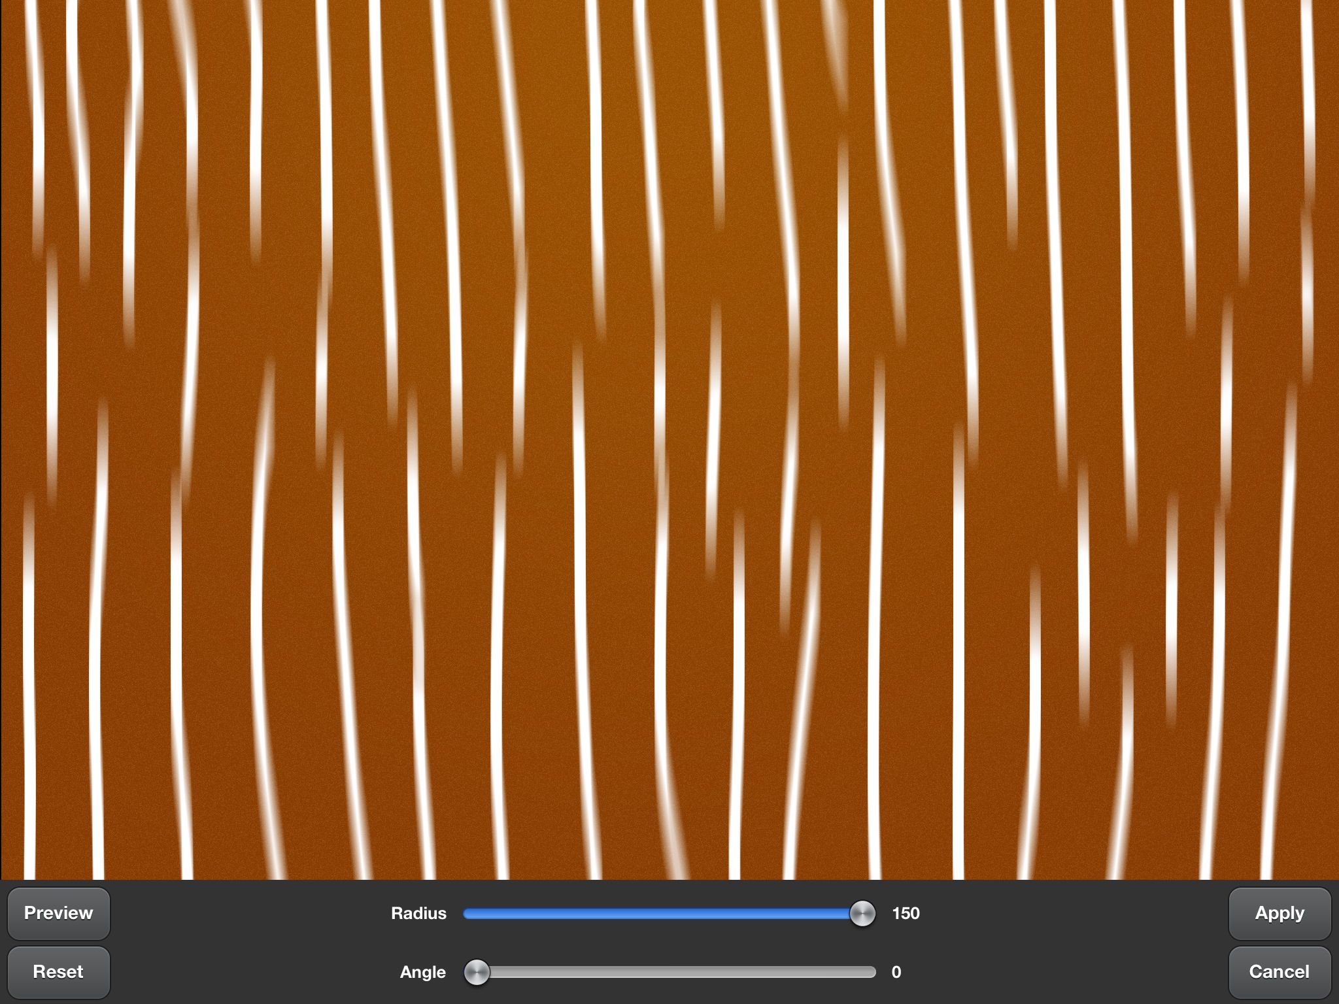Click the Radius label text
Viewport: 1339px width, 1004px height.
click(x=418, y=913)
